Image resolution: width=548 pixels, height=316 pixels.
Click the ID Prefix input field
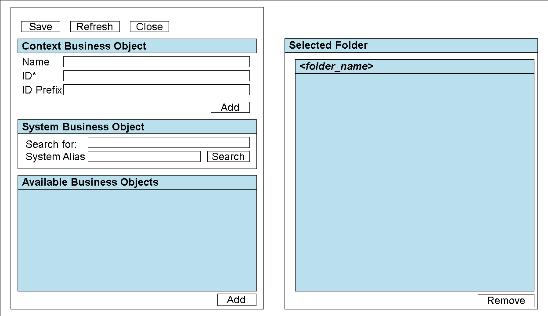(156, 90)
